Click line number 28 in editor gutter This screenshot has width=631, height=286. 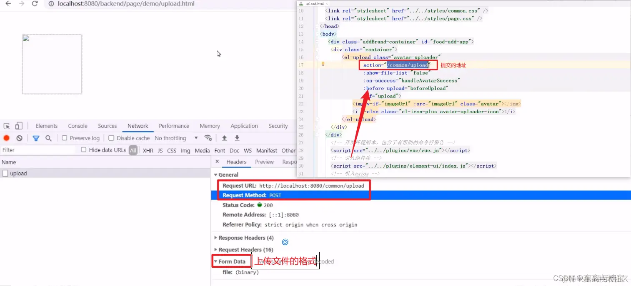301,150
